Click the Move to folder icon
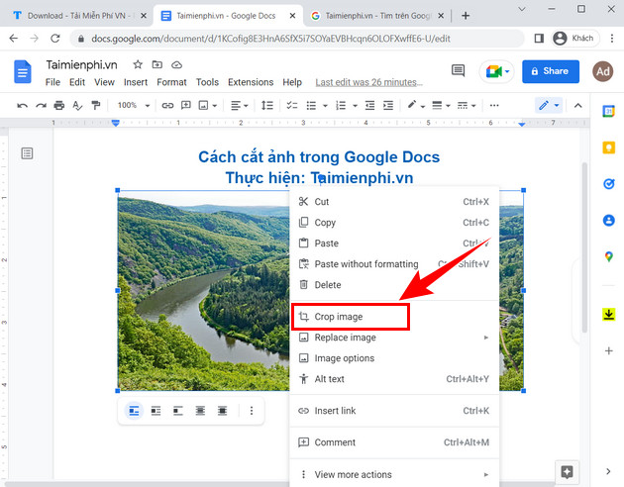This screenshot has width=624, height=487. pyautogui.click(x=157, y=64)
